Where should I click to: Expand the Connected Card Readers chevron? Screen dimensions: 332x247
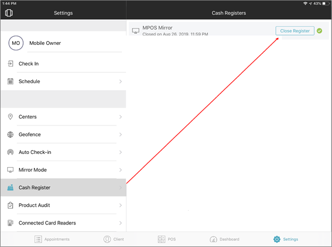pyautogui.click(x=120, y=223)
